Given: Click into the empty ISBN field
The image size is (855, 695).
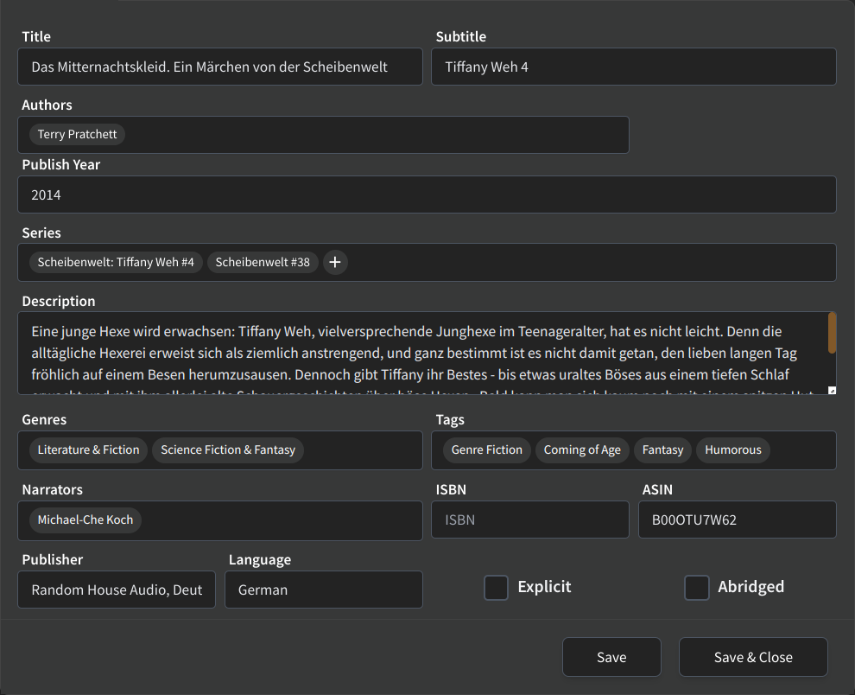Looking at the screenshot, I should coord(529,520).
